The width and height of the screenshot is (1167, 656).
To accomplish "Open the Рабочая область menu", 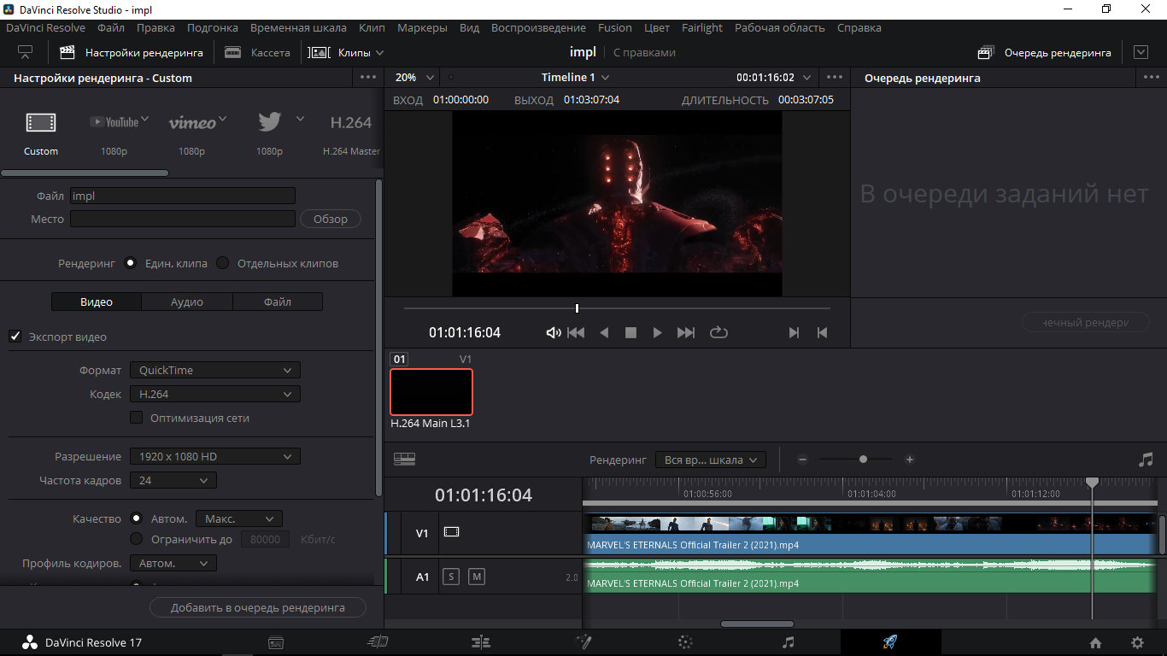I will (x=780, y=27).
